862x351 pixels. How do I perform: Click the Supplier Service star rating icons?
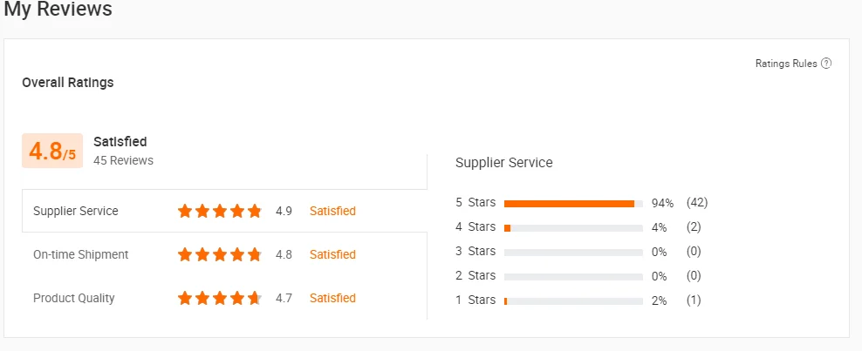pos(219,211)
